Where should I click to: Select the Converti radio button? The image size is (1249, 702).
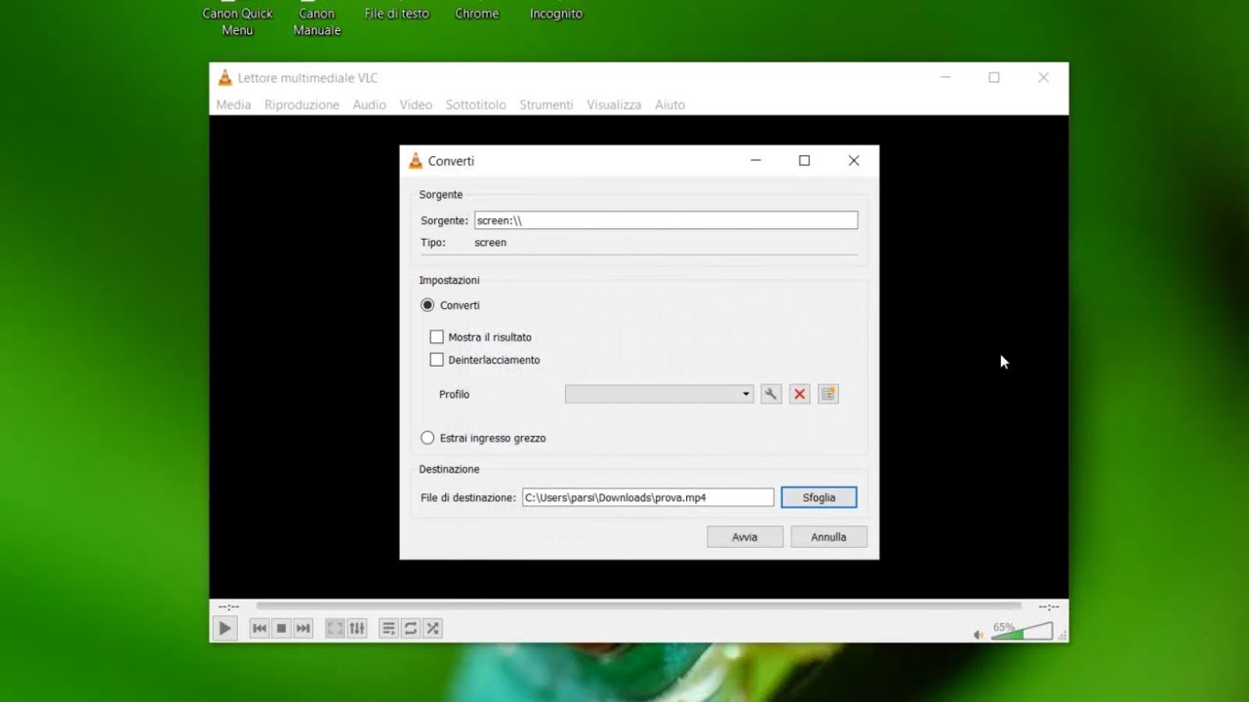(x=427, y=305)
